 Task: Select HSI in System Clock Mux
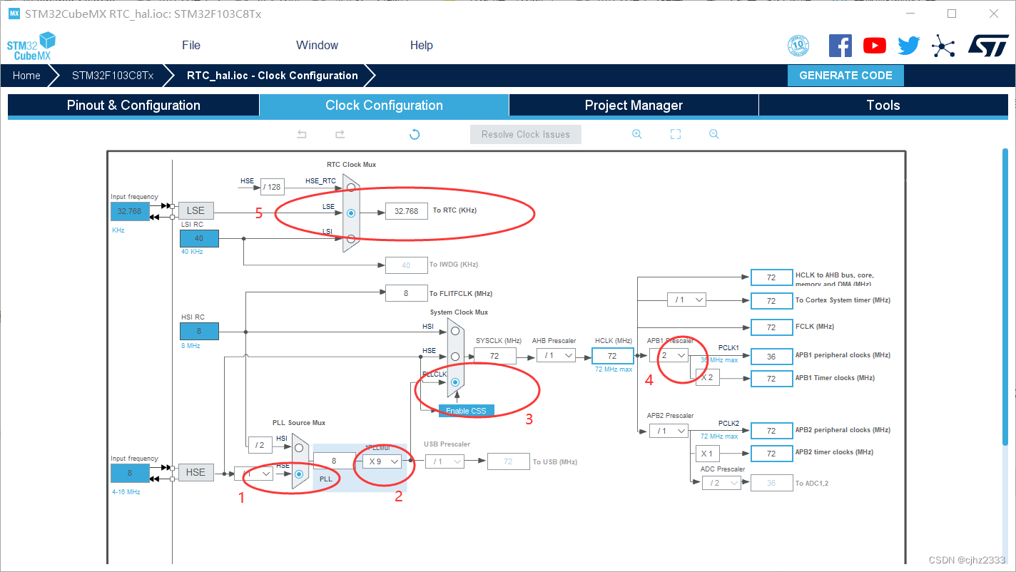[454, 331]
